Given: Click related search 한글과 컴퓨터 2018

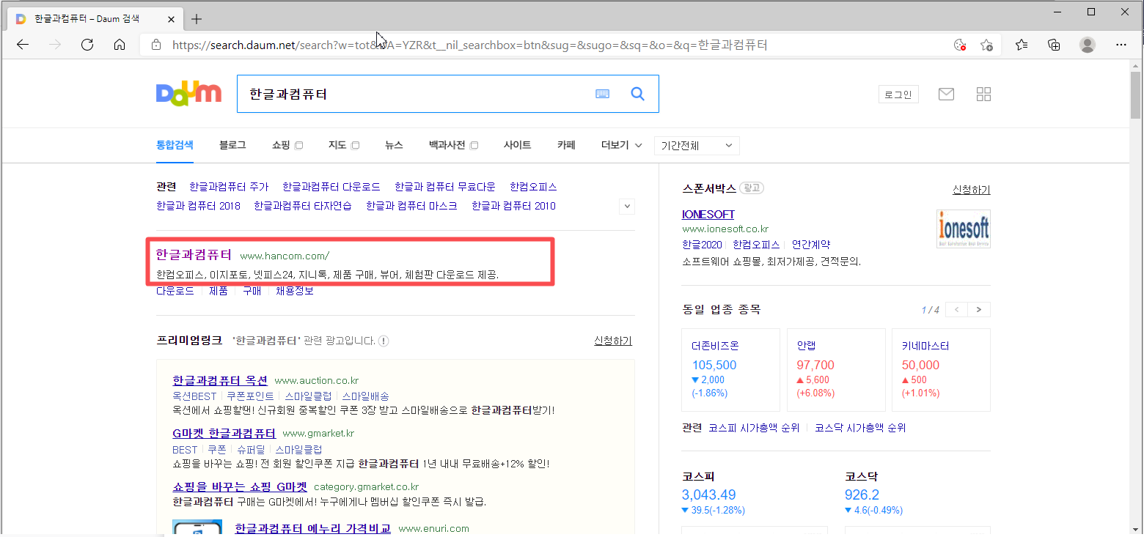Looking at the screenshot, I should click(x=198, y=206).
